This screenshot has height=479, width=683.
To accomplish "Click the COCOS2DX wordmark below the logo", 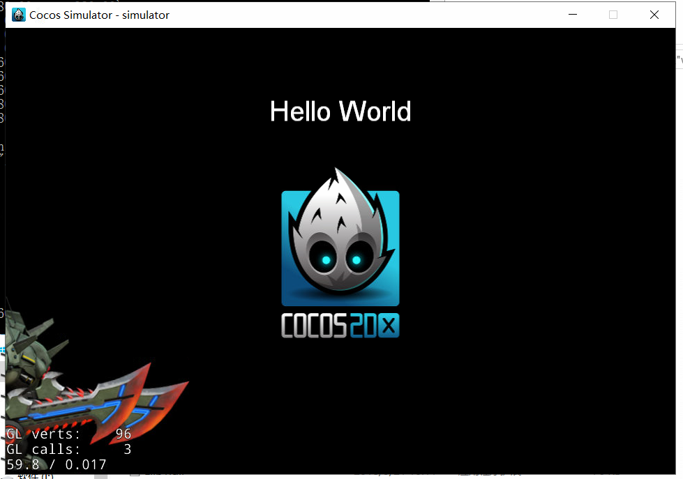I will (340, 326).
